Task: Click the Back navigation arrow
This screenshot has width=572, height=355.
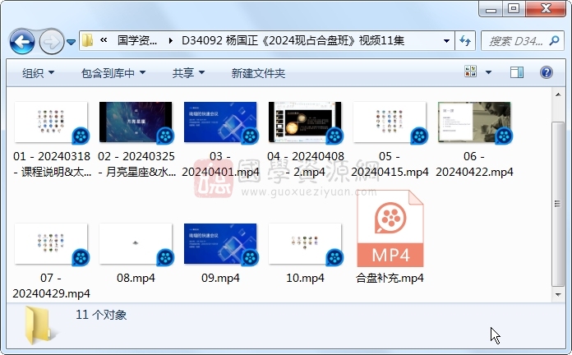Action: [22, 42]
